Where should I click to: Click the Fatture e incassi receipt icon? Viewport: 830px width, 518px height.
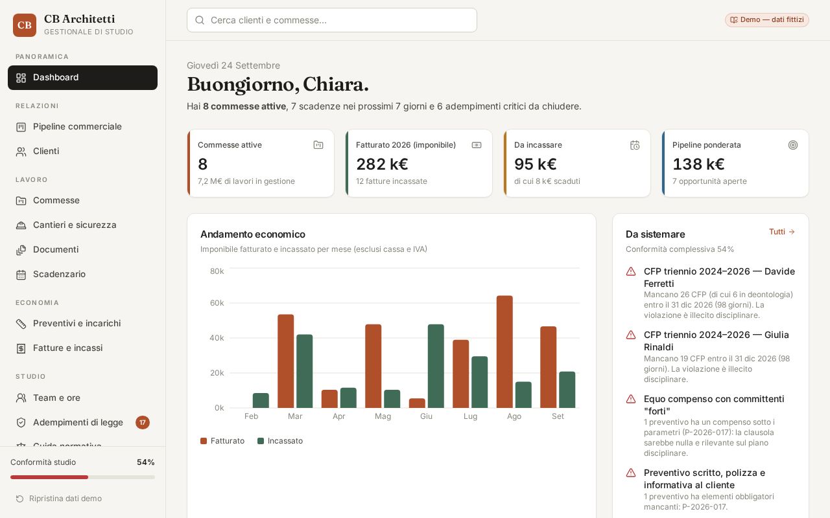21,348
